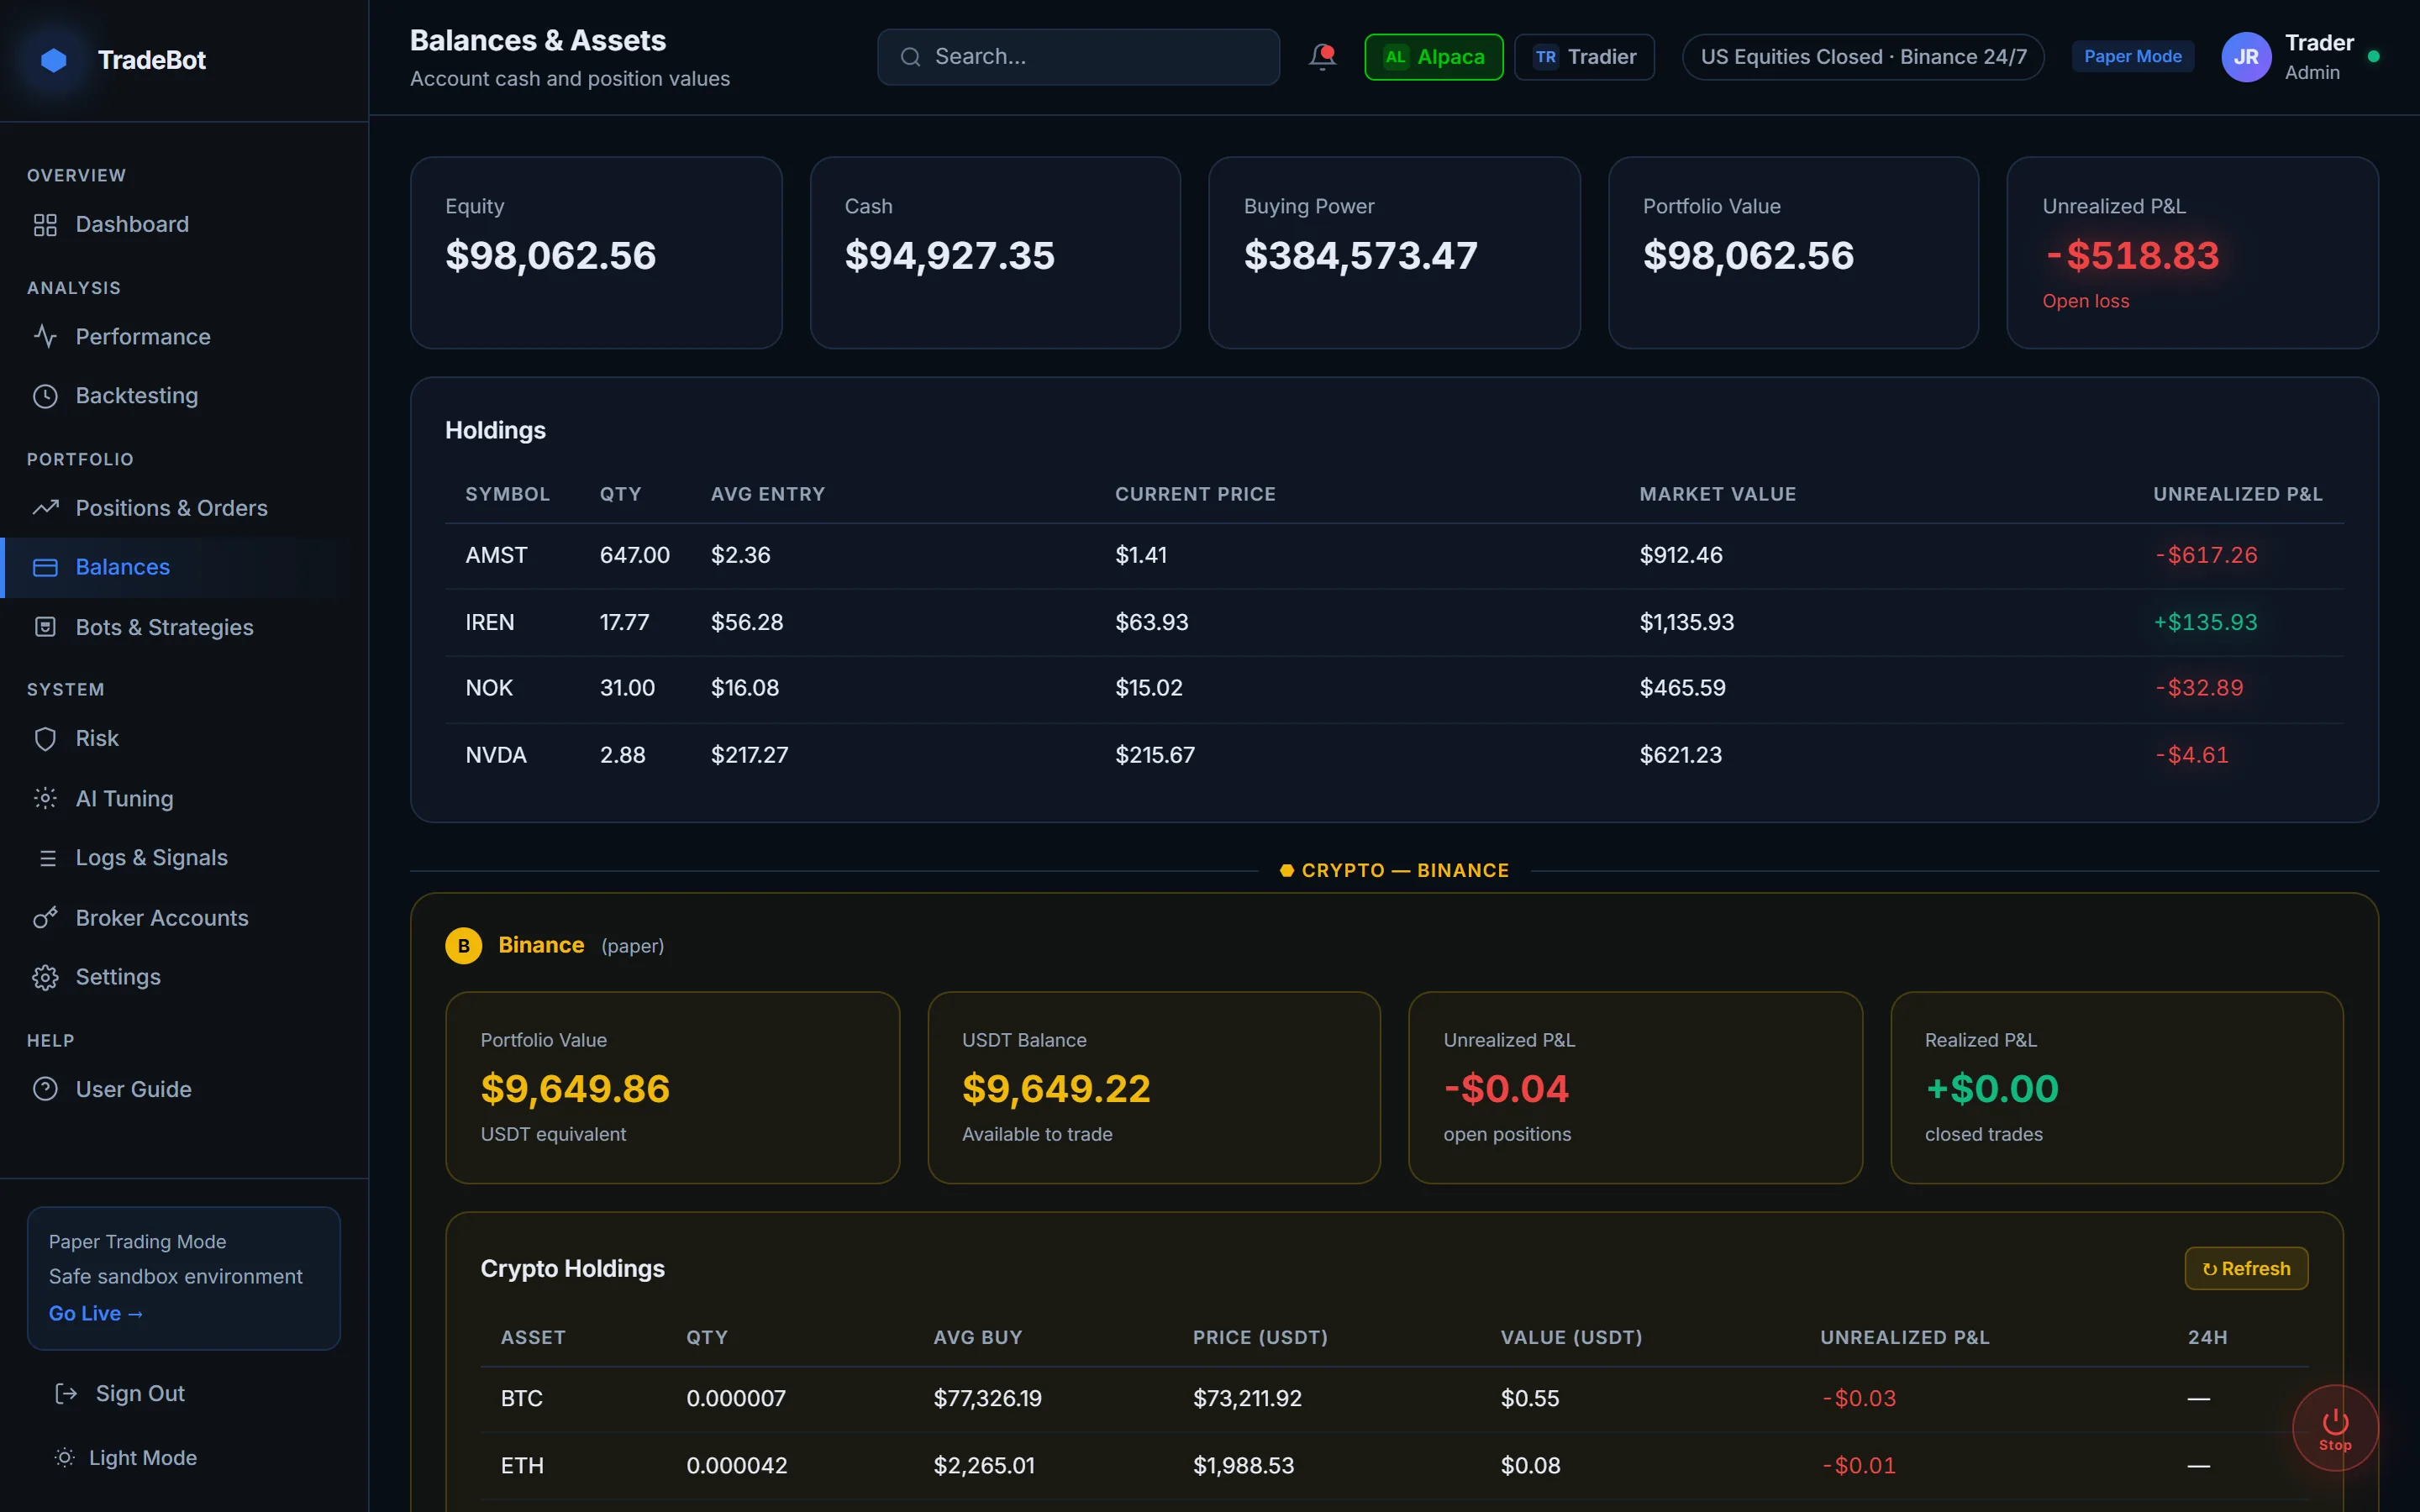Click the Unrealized P&L -$518.83 value
2420x1512 pixels.
point(2132,256)
